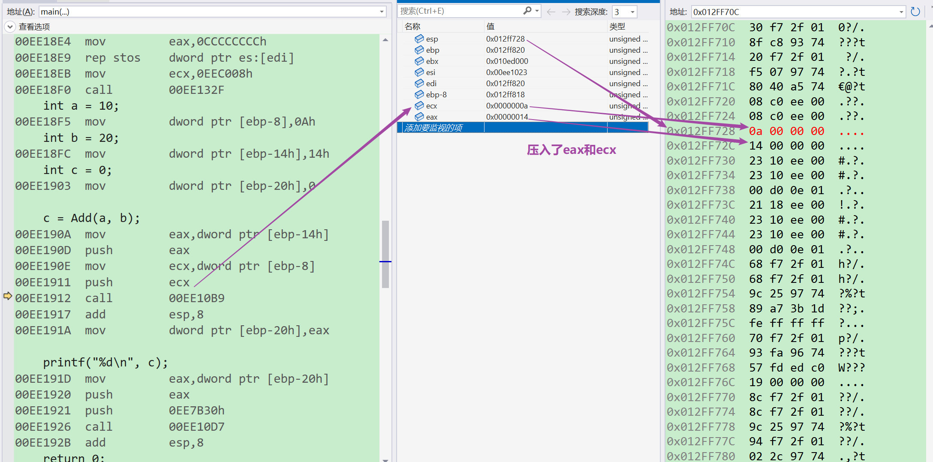Screen dimensions: 933x462
Task: Click the instruction at 00EE18F0 call 00EE132F
Action: [x=120, y=90]
